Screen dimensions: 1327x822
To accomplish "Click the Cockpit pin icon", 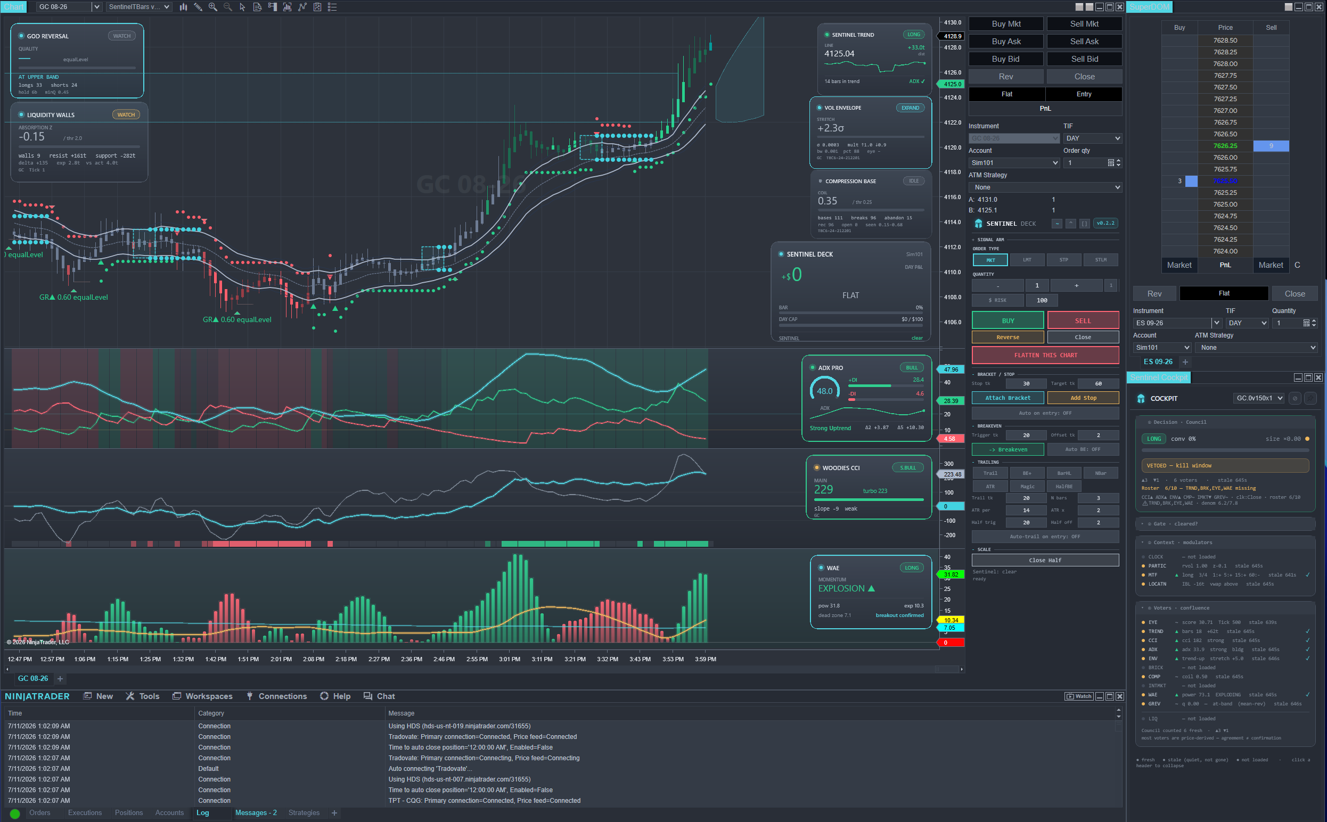I will click(x=1310, y=399).
